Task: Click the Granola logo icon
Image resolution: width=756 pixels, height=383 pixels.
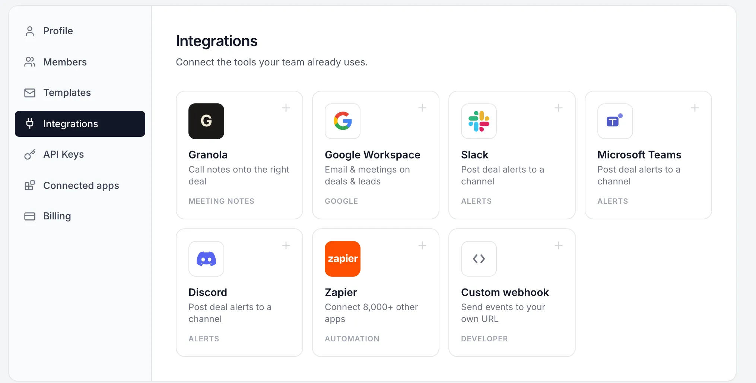Action: (206, 121)
